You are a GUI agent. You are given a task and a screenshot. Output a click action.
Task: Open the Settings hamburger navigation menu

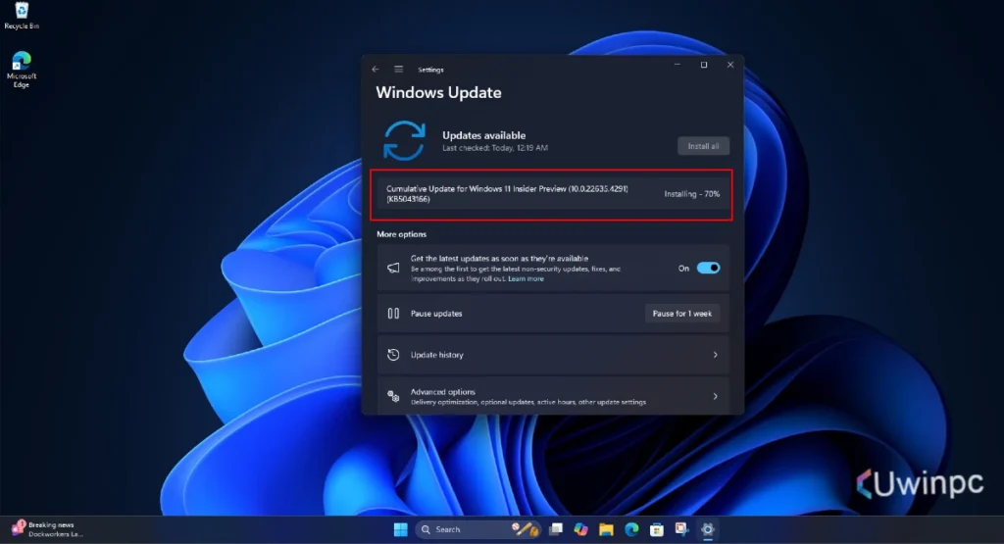(398, 70)
